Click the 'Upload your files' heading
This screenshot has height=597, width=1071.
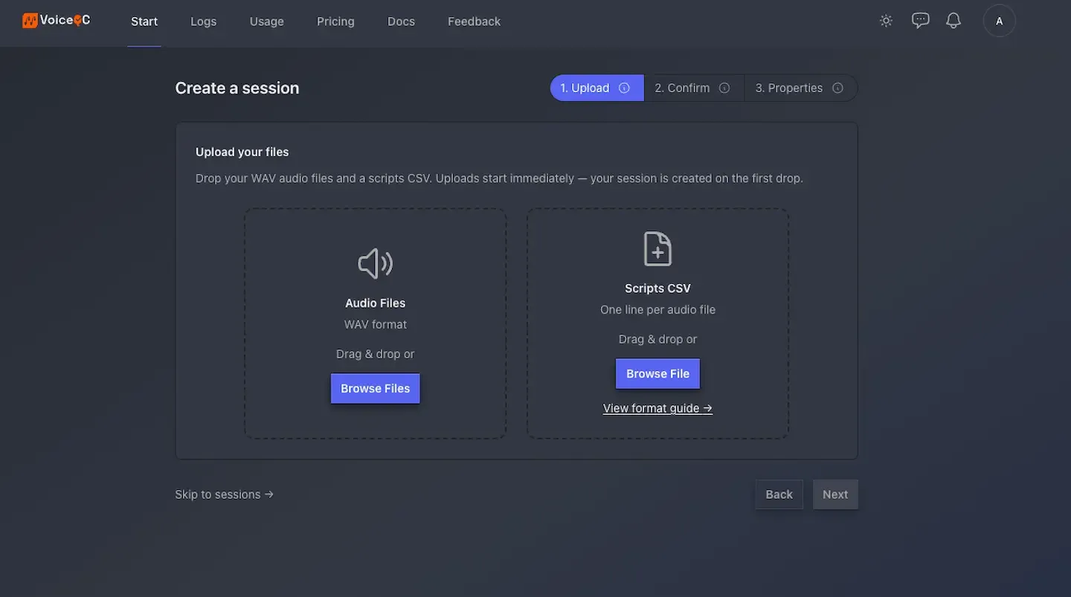(x=242, y=152)
